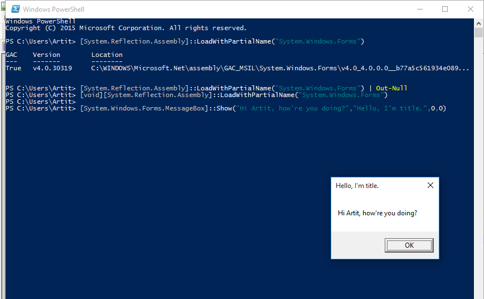Click the "True" GAC value
The image size is (484, 299).
[x=13, y=68]
